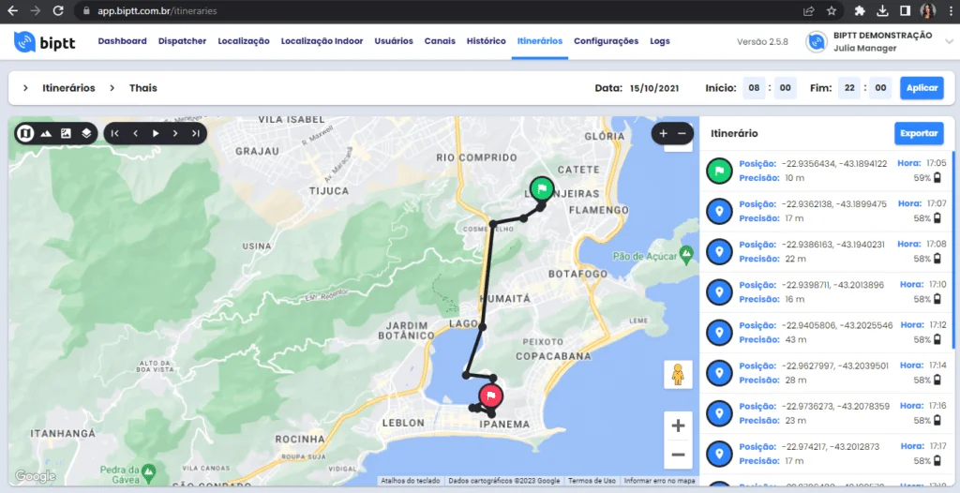Select location pin entry at 17:07
The image size is (960, 493).
point(826,211)
